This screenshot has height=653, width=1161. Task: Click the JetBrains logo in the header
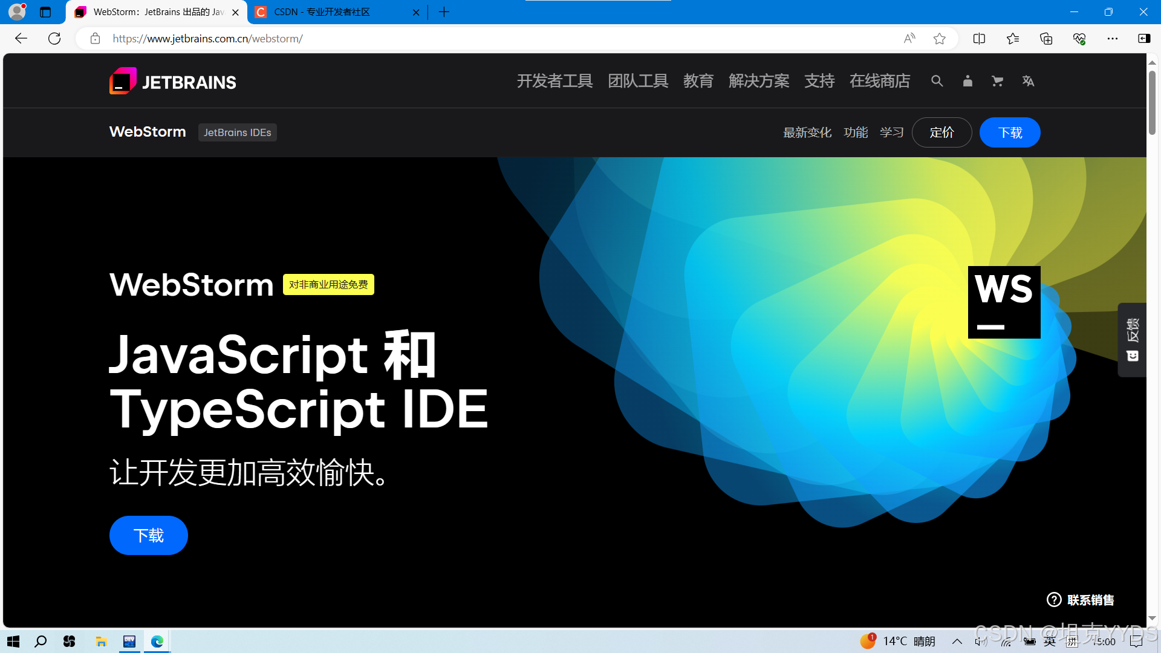coord(173,81)
